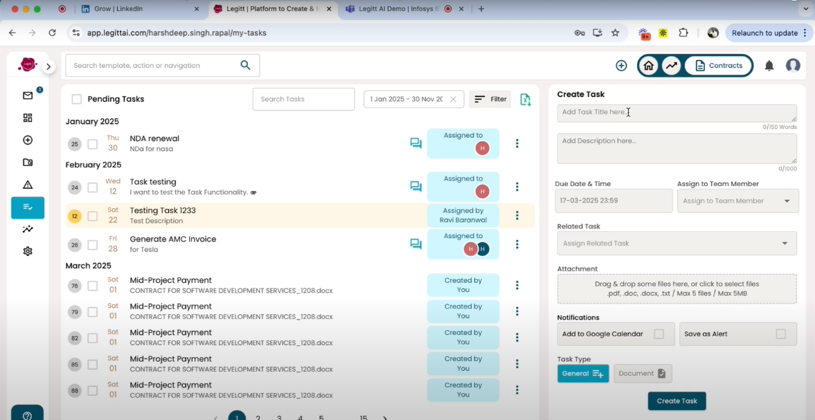The height and width of the screenshot is (420, 815).
Task: Open the Generate AMC Invoice task
Action: click(x=173, y=239)
